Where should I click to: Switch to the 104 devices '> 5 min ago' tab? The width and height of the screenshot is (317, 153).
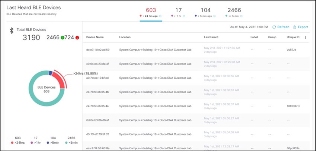pyautogui.click(x=205, y=12)
